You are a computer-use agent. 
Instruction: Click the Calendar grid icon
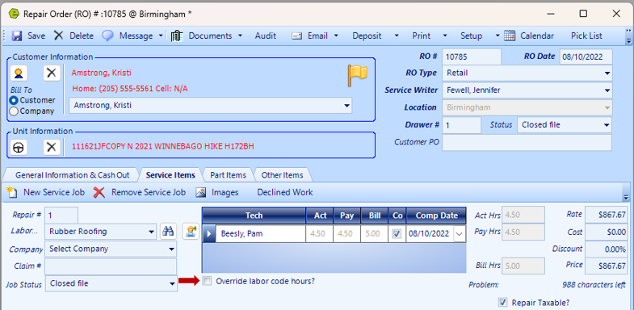tap(510, 36)
